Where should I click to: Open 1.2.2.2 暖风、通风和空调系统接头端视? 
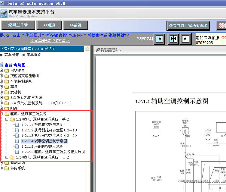point(53,152)
